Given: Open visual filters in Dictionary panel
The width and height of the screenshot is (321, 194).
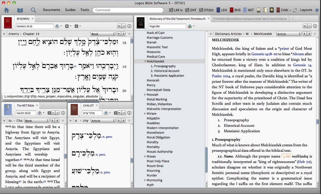Looking at the screenshot, I should tap(190, 26).
